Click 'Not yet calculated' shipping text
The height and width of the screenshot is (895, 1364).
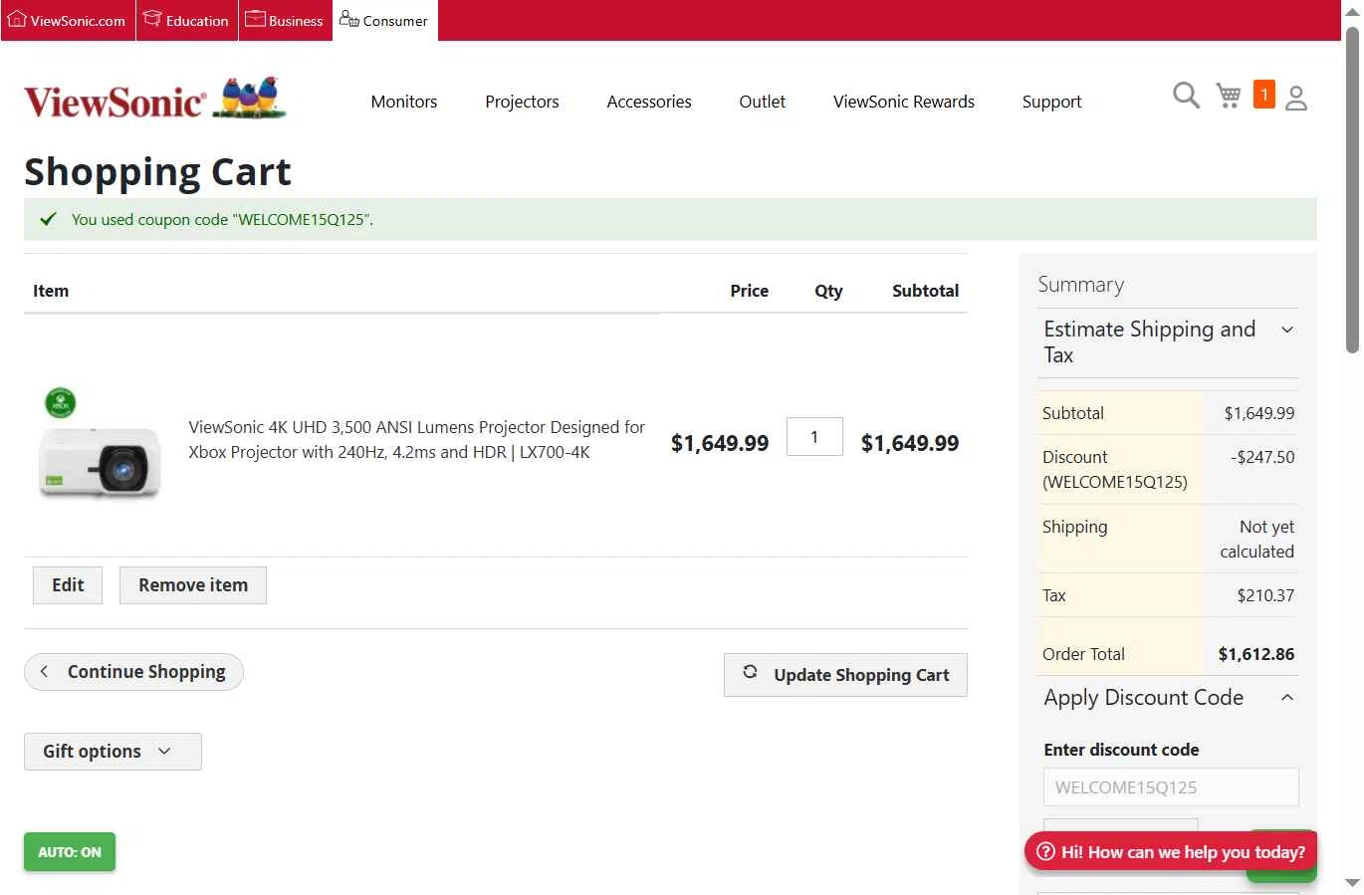pyautogui.click(x=1256, y=539)
